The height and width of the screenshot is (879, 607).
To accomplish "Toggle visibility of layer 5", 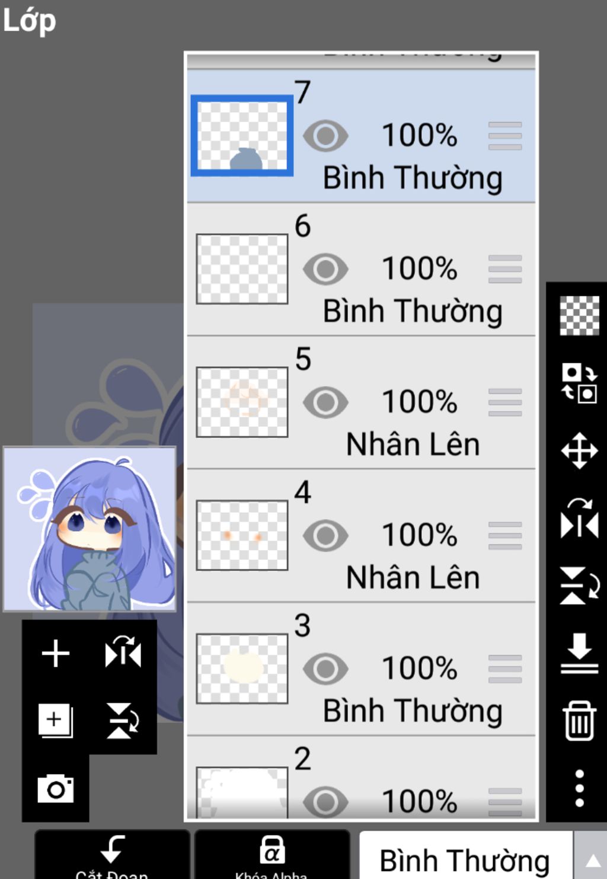I will click(325, 402).
